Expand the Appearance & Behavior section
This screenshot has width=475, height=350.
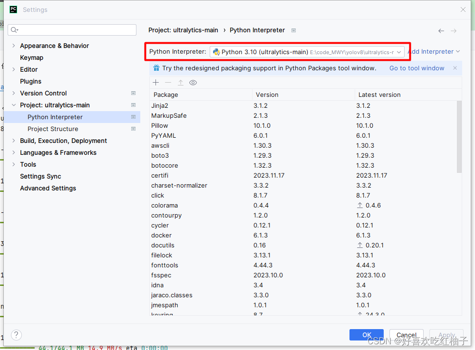13,46
